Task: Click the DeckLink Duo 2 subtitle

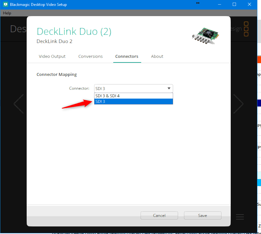Action: 54,41
